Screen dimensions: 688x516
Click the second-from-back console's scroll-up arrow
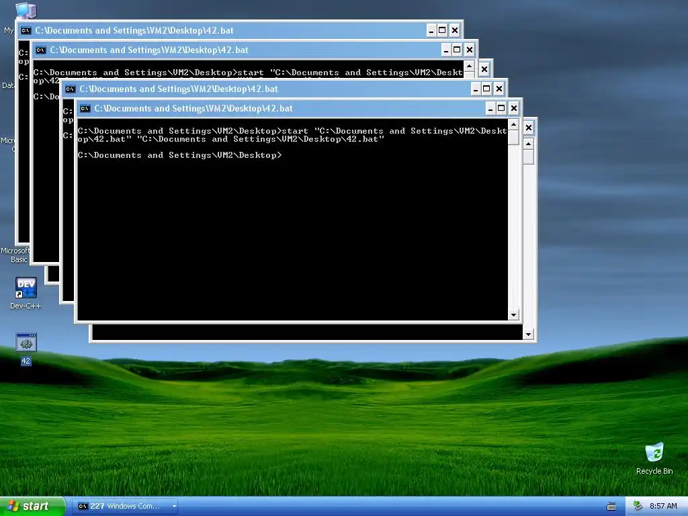[469, 67]
